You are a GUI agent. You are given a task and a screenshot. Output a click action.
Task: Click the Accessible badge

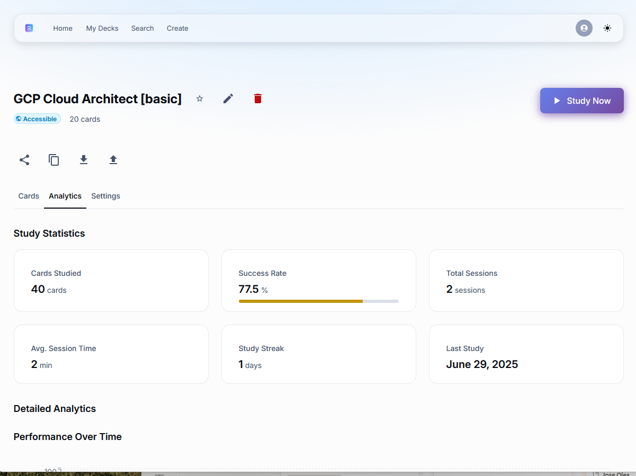pyautogui.click(x=37, y=119)
